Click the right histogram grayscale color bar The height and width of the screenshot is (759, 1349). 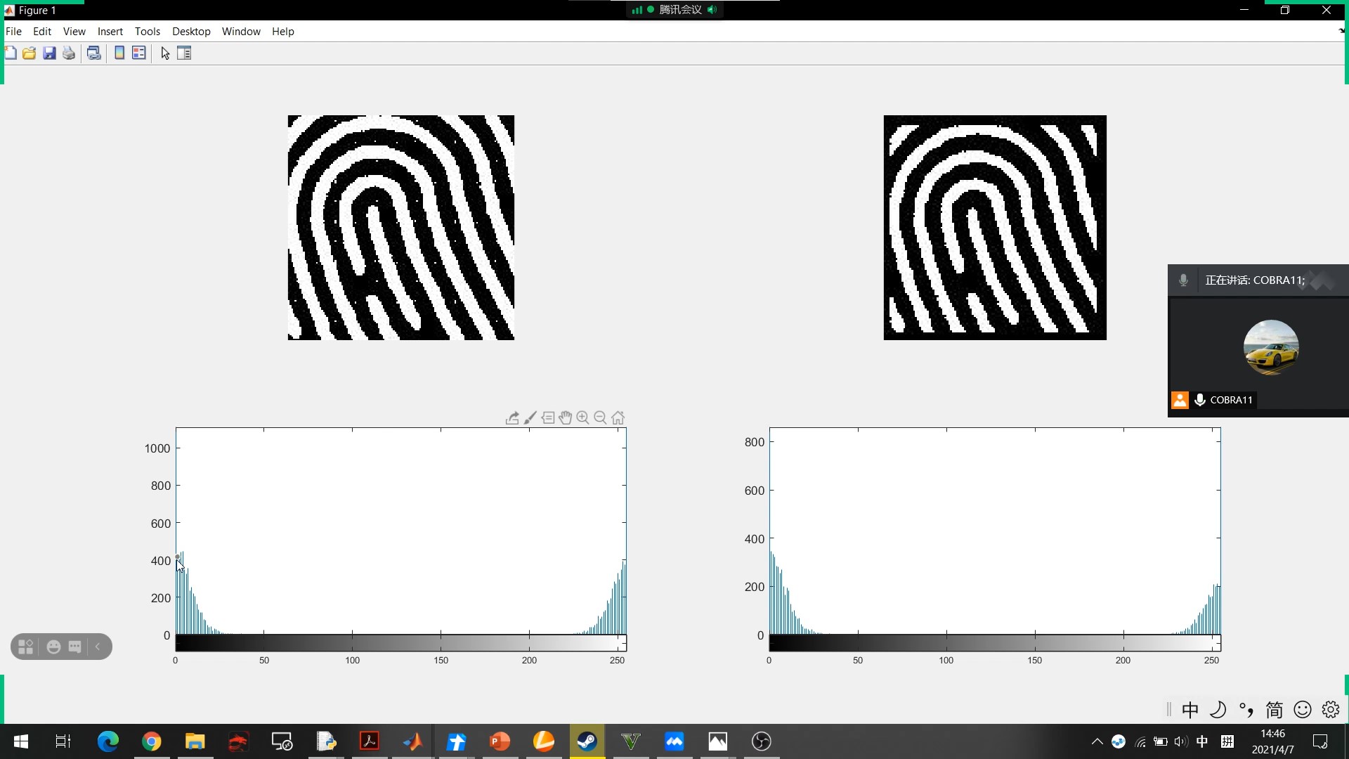(x=995, y=642)
